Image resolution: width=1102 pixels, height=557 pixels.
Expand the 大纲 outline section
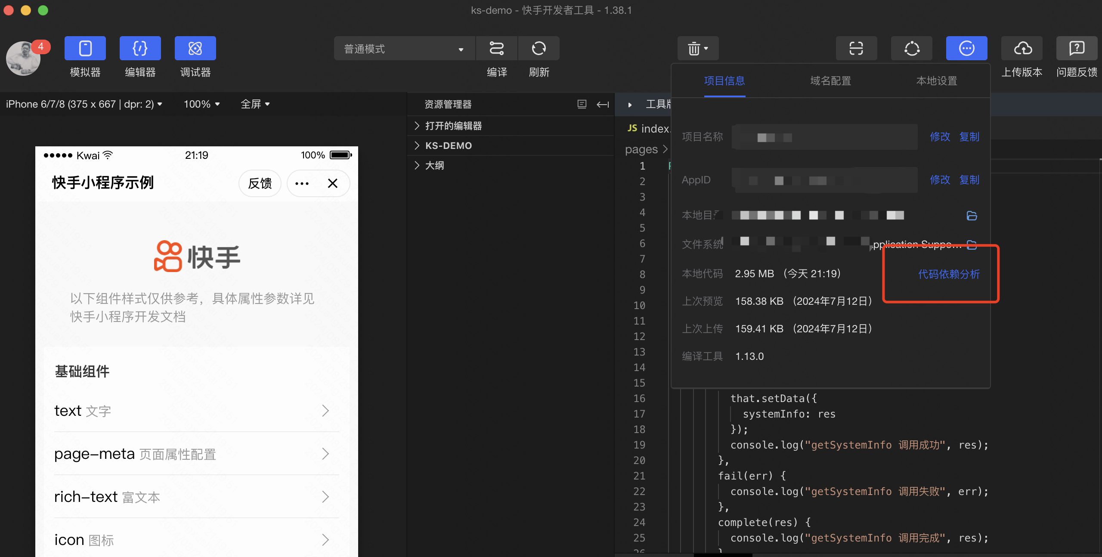pyautogui.click(x=511, y=165)
